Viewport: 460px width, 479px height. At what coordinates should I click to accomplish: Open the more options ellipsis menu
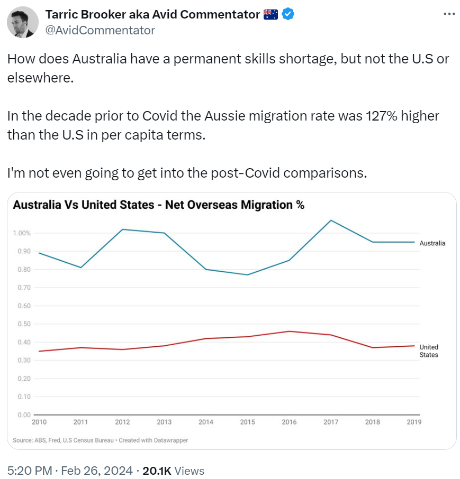[x=448, y=14]
